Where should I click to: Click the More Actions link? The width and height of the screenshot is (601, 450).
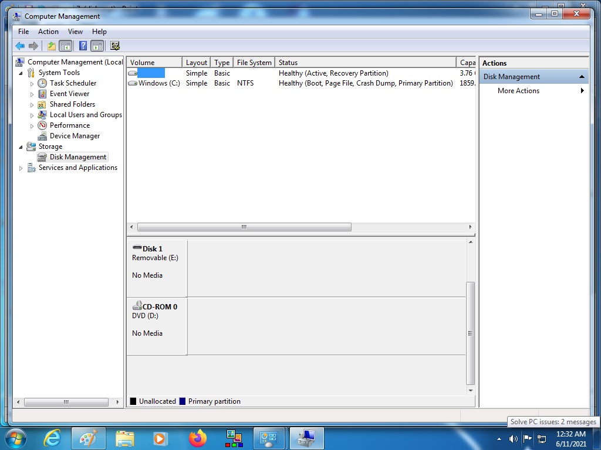point(518,91)
